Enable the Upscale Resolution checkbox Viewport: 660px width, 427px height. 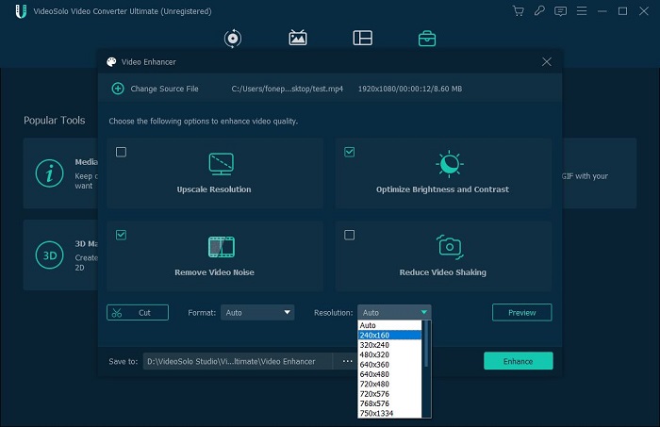[x=121, y=152]
